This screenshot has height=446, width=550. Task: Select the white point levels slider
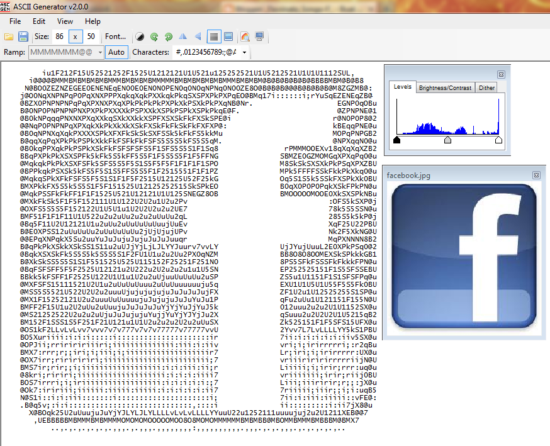(498, 140)
